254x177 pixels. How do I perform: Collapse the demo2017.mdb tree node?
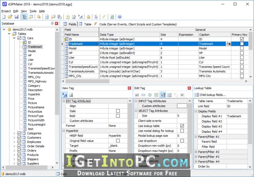[4, 29]
